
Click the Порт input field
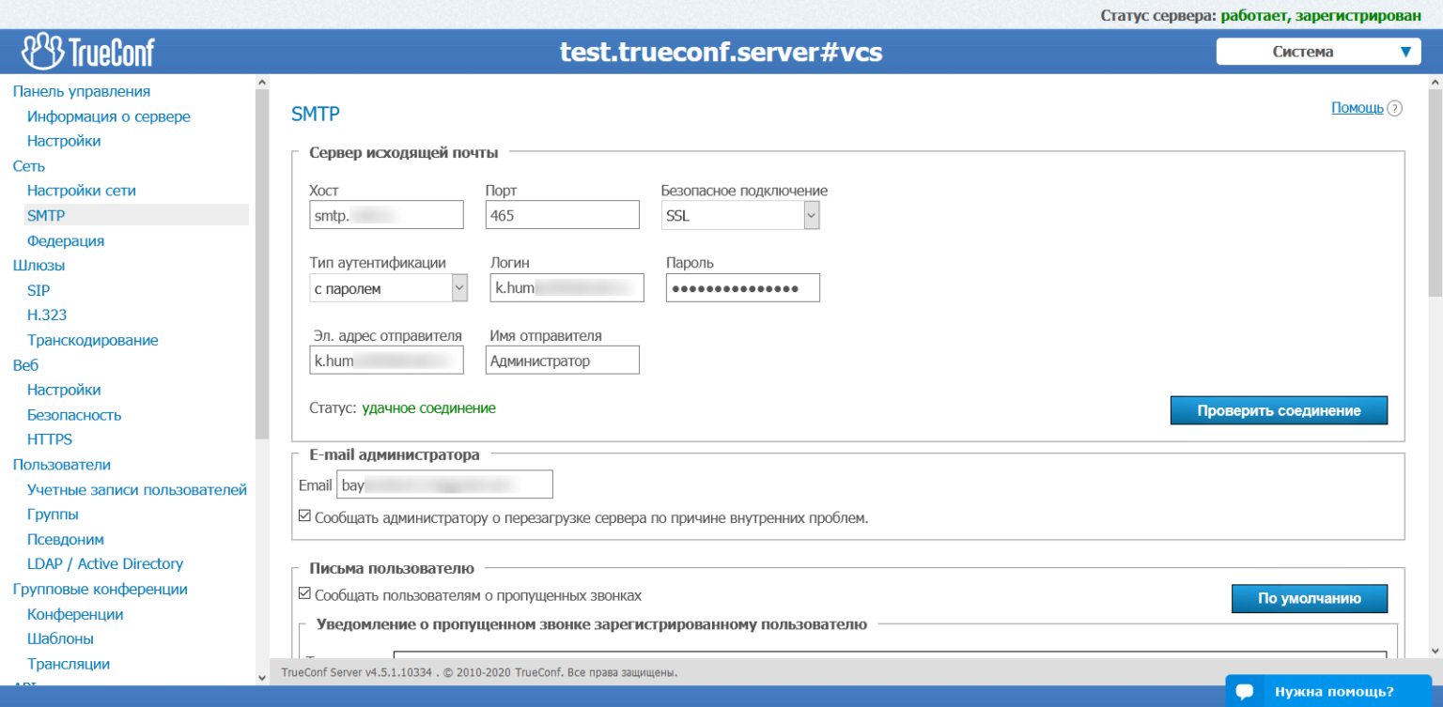(563, 215)
